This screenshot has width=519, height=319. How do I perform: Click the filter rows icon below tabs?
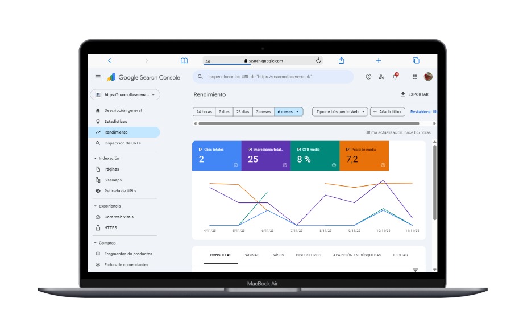click(415, 270)
